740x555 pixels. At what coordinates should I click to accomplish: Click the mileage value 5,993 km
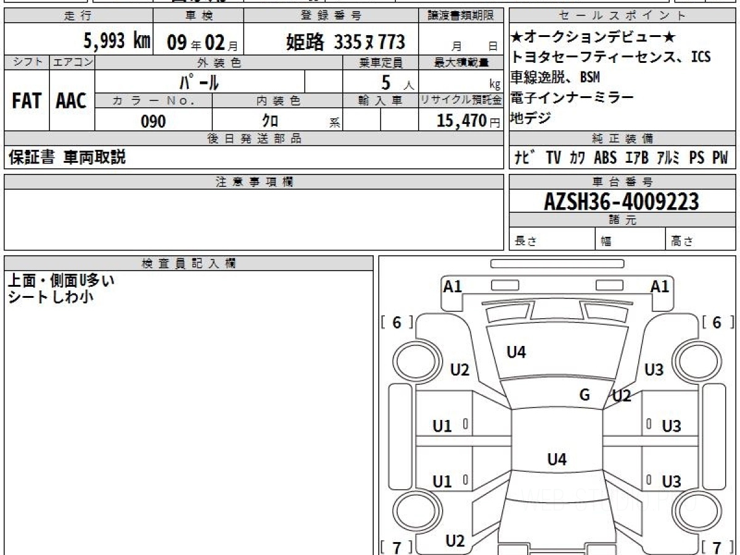point(117,41)
